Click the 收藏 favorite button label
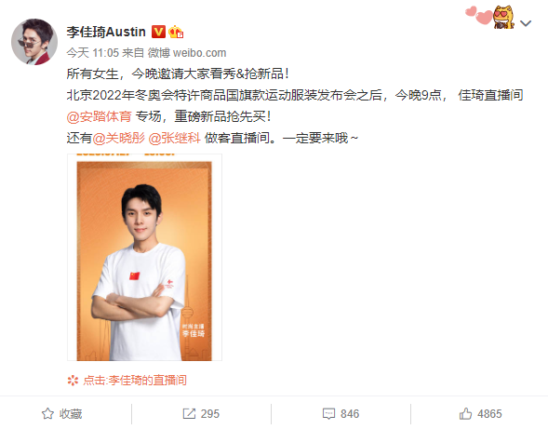The width and height of the screenshot is (548, 429). 71,413
